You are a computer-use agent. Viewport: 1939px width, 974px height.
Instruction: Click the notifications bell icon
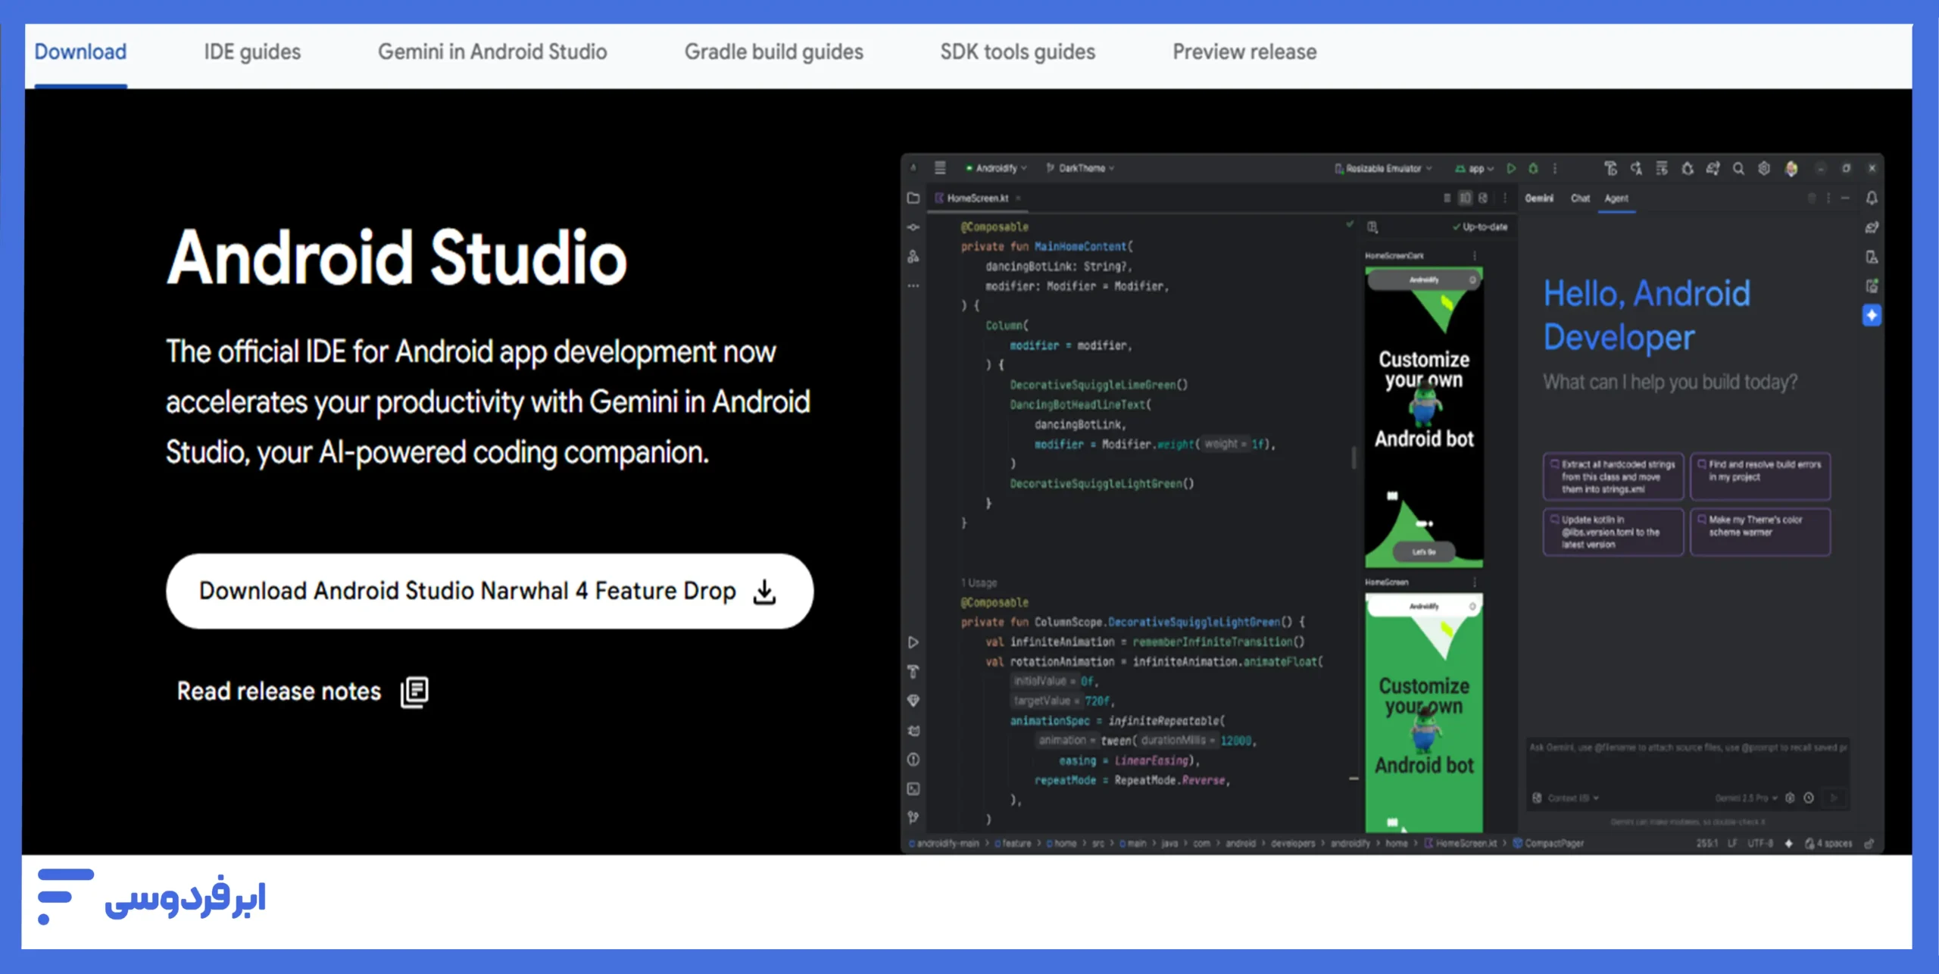[1872, 198]
